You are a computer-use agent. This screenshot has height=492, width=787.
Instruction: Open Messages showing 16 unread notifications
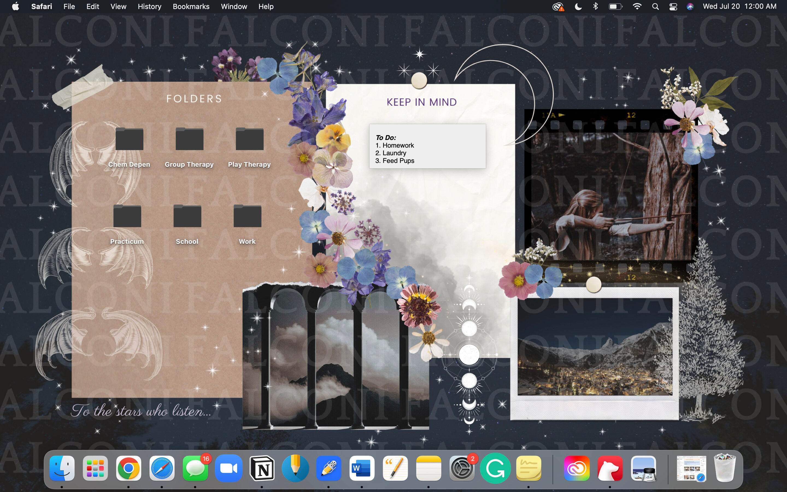pyautogui.click(x=196, y=468)
